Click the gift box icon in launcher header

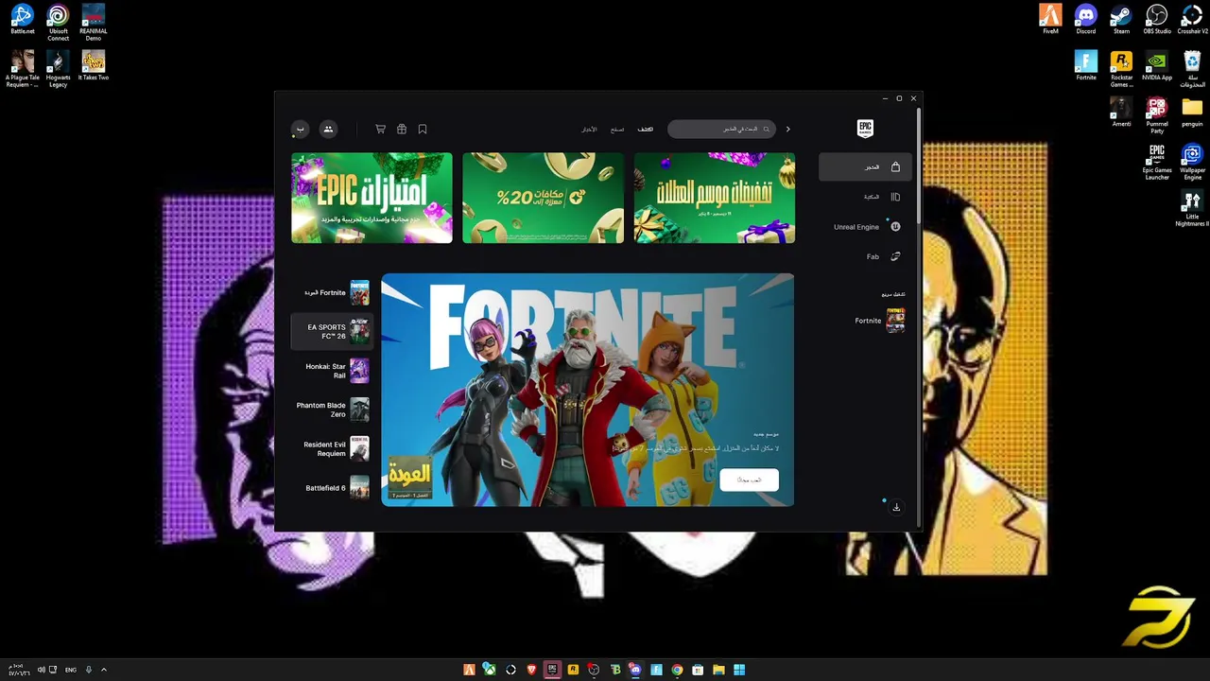pyautogui.click(x=402, y=129)
